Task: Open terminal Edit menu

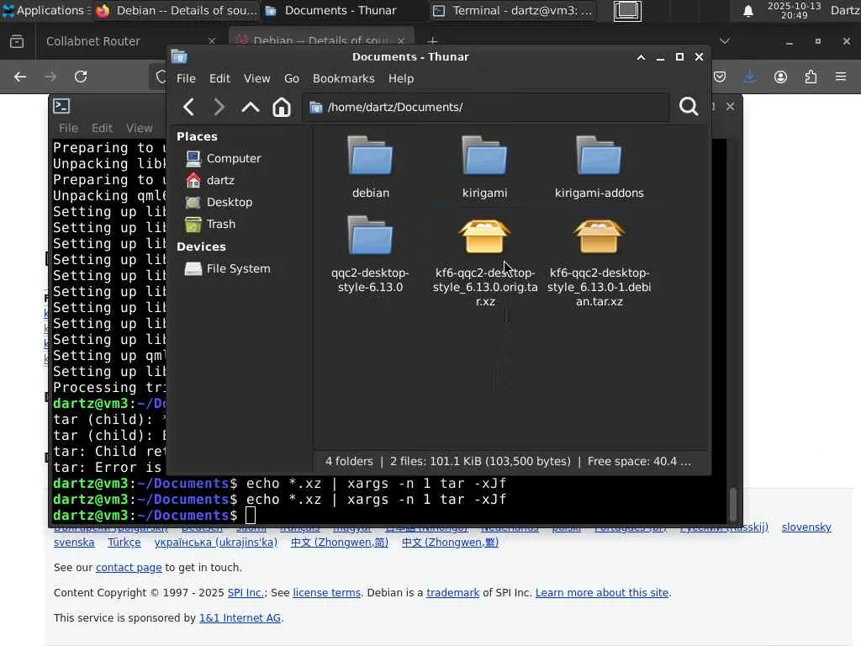Action: pyautogui.click(x=102, y=128)
